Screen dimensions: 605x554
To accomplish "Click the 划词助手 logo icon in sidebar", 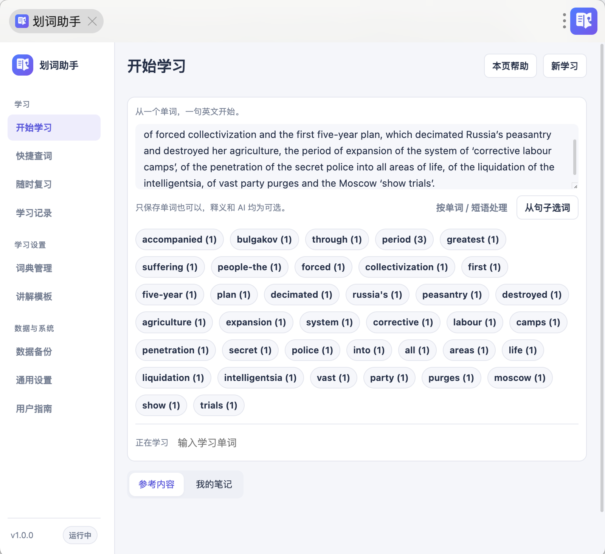I will [x=23, y=65].
